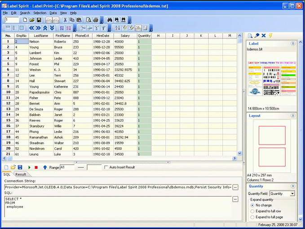Select Expand to full row option
This screenshot has width=305, height=229.
pos(252,211)
